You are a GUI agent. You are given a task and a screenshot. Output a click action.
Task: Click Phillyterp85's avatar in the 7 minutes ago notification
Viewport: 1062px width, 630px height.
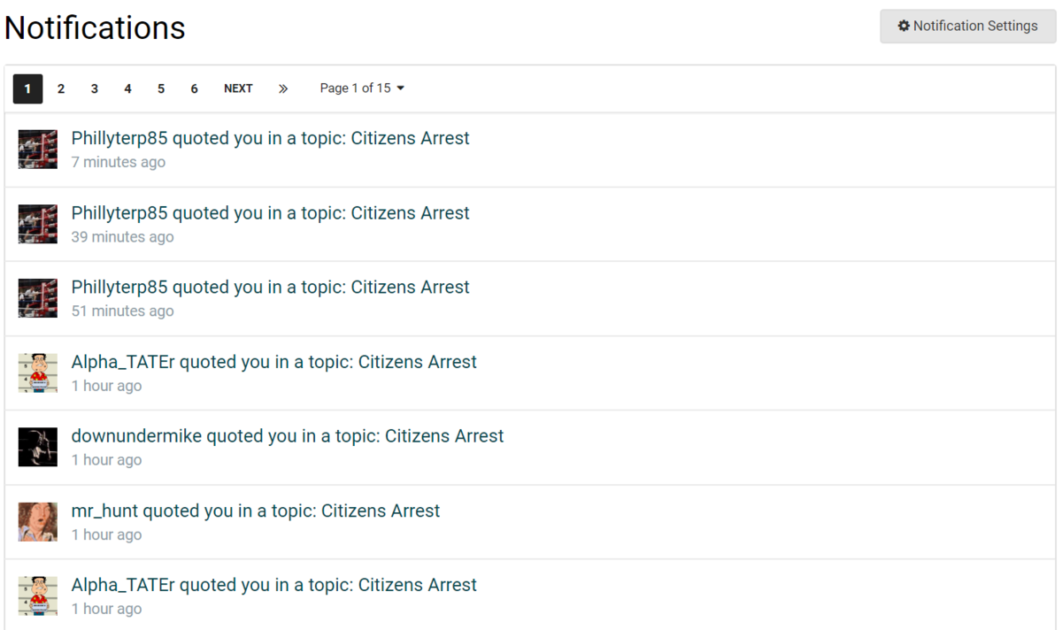coord(37,149)
